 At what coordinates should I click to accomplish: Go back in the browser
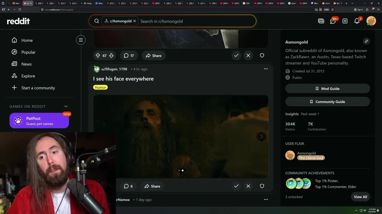9,10
